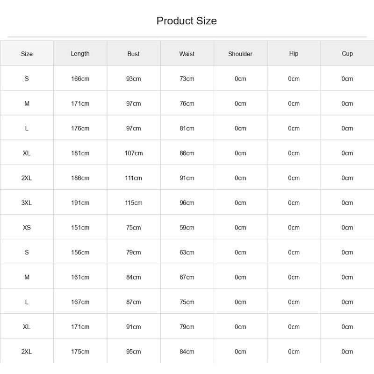Click the XS size row label
The height and width of the screenshot is (374, 374).
point(27,228)
